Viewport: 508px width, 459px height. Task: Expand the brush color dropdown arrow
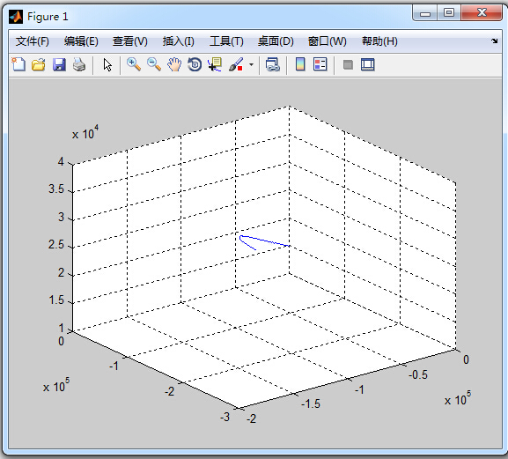click(x=251, y=65)
